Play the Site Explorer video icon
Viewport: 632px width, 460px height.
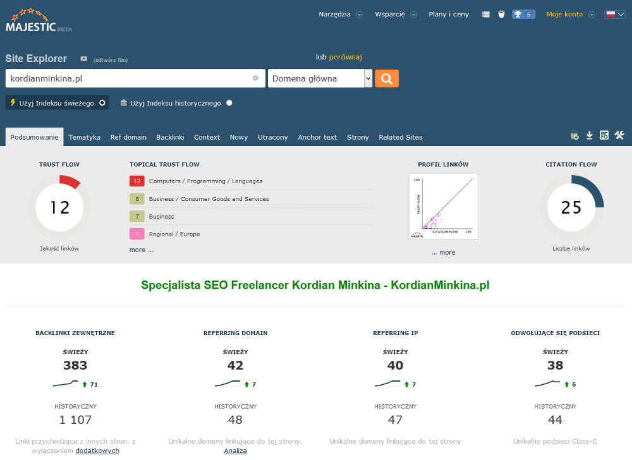click(x=83, y=59)
